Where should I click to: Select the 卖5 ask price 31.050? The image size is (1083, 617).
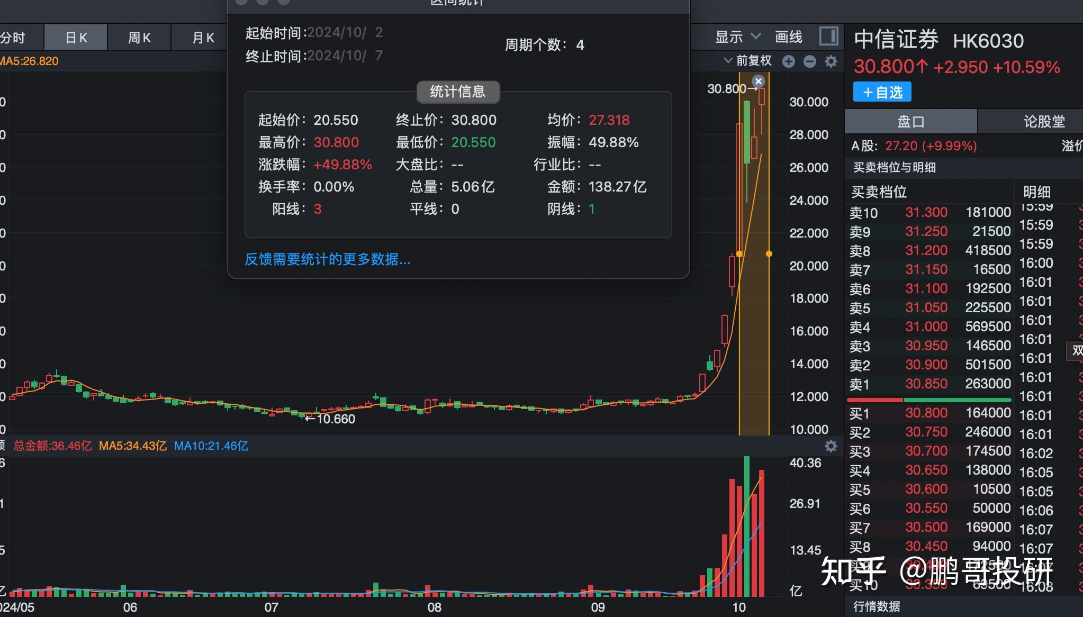click(x=926, y=308)
